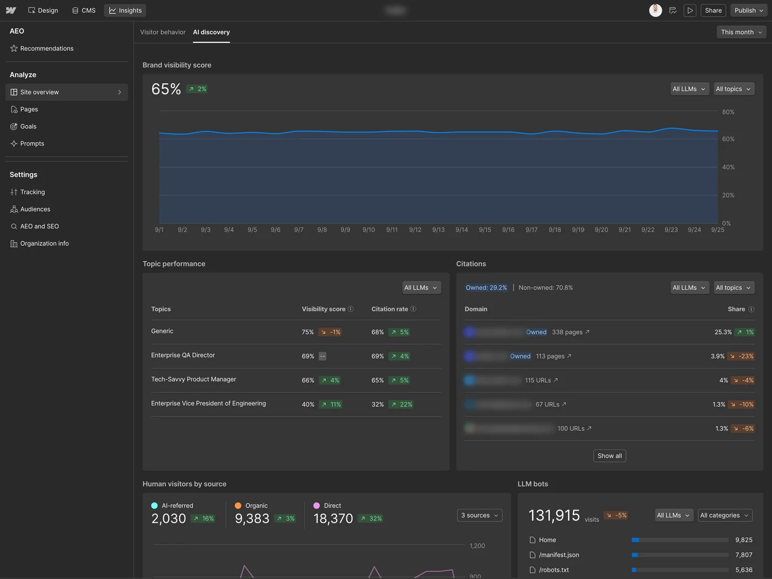The width and height of the screenshot is (772, 579).
Task: Click the Home visits progress bar
Action: tap(680, 540)
